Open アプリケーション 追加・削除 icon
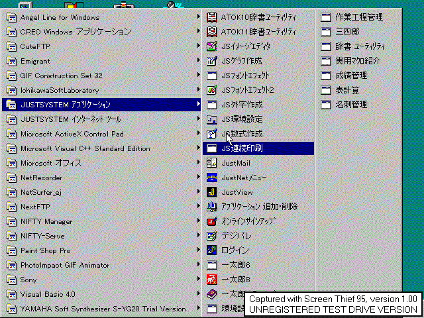 [x=212, y=207]
